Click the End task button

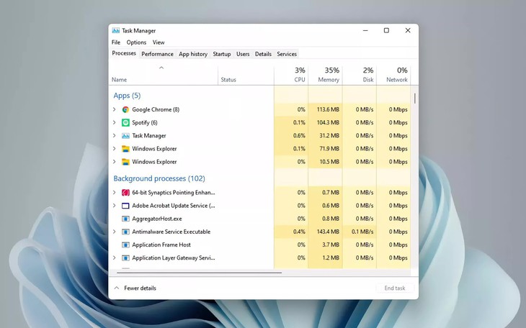coord(395,288)
